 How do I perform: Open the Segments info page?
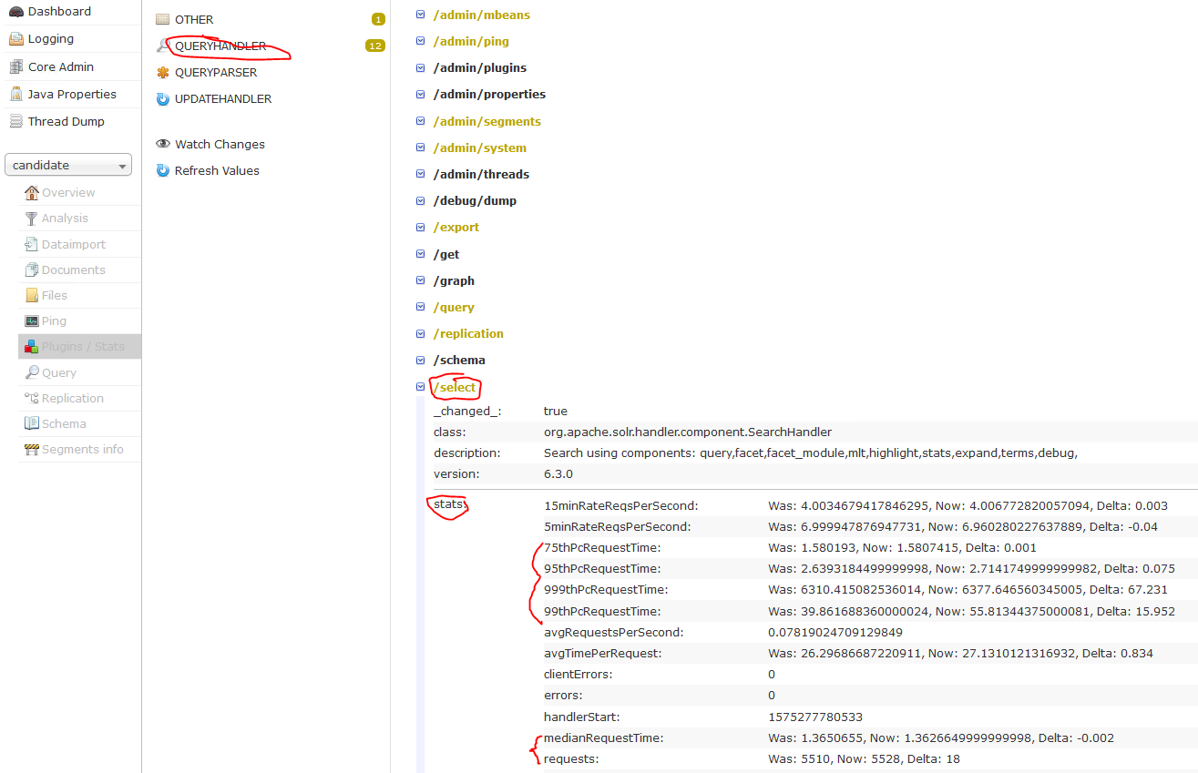click(82, 449)
